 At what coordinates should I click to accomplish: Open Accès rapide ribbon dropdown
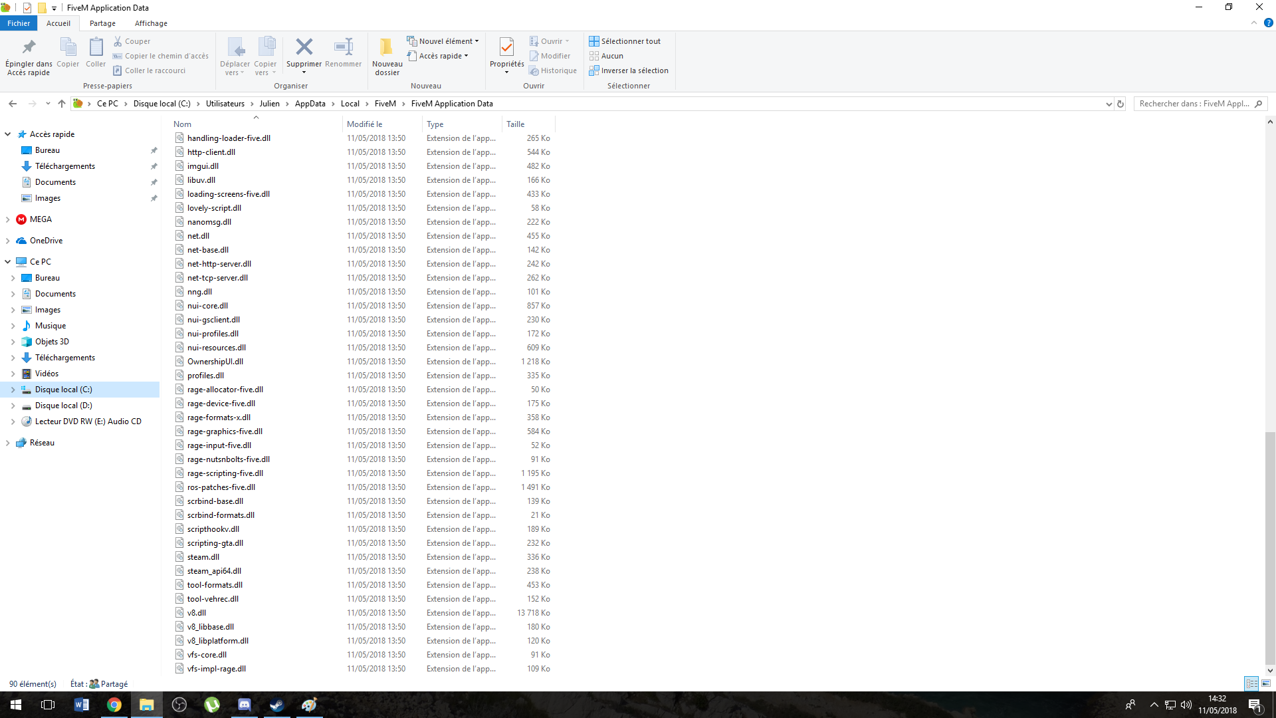[438, 56]
